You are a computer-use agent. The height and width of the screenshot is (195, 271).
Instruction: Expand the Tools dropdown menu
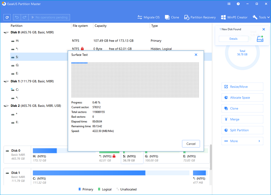(261, 17)
